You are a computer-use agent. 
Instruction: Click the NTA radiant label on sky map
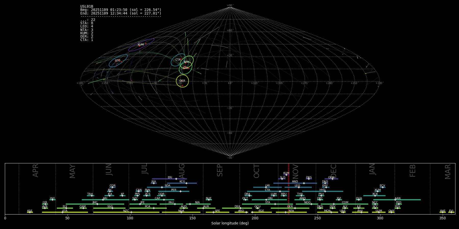coord(186,62)
